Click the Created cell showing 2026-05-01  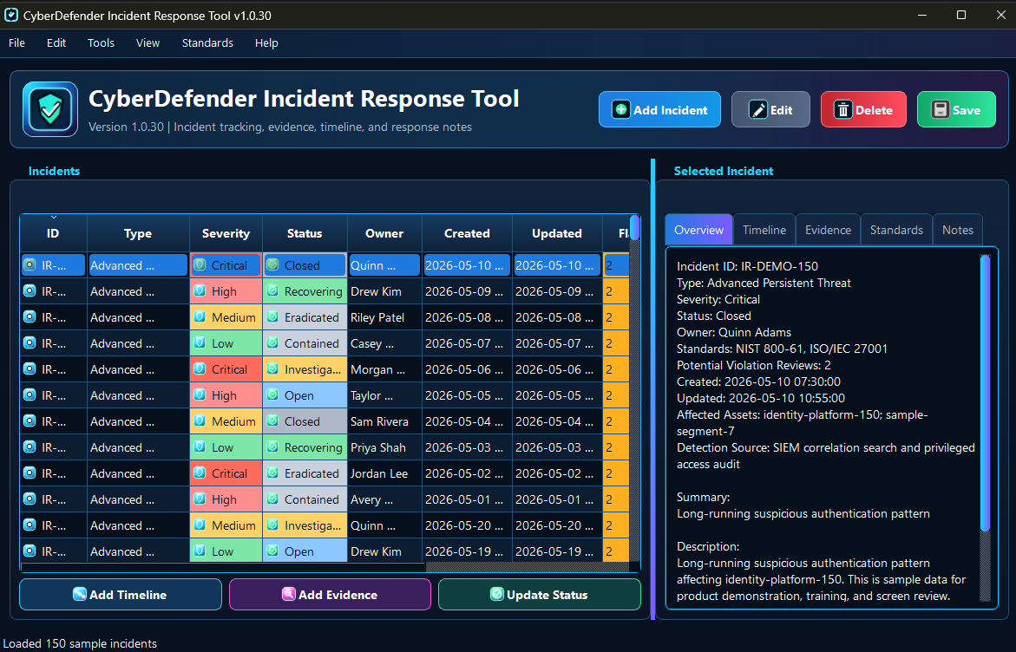coord(467,499)
